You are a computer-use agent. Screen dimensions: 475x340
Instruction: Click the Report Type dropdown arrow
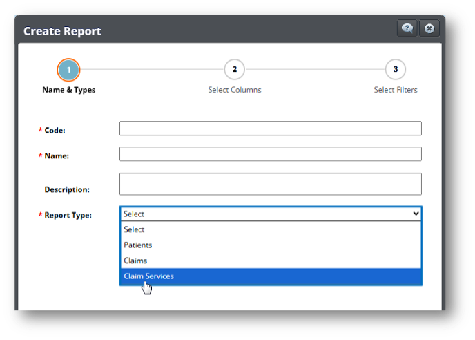tap(416, 214)
